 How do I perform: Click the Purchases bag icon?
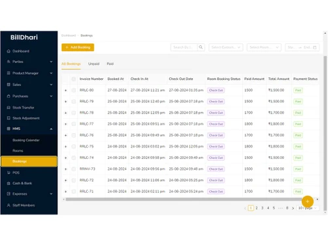coord(9,96)
